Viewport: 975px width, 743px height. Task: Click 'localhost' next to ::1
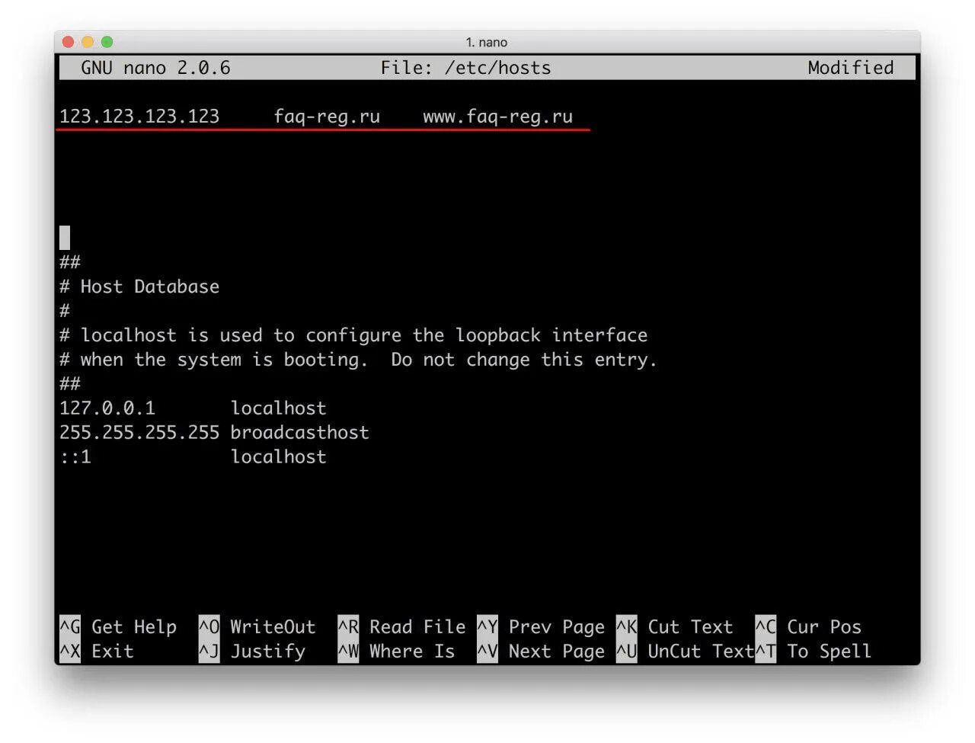pyautogui.click(x=278, y=457)
